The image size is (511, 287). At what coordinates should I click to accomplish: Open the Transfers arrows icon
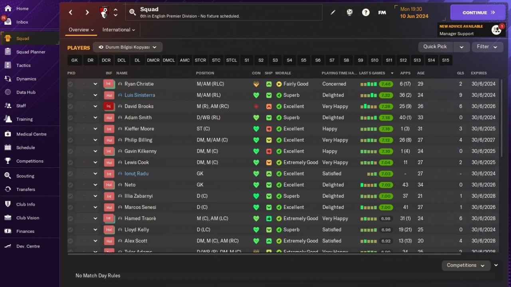tap(8, 189)
